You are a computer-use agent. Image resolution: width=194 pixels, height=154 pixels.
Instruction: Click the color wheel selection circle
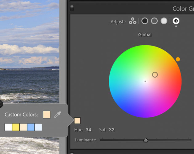155,75
